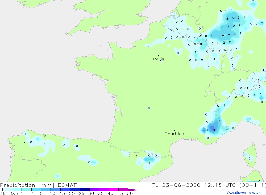Pick the 0.1–0.5 mm legend color swatch
The height and width of the screenshot is (195, 266).
[x=7, y=190]
